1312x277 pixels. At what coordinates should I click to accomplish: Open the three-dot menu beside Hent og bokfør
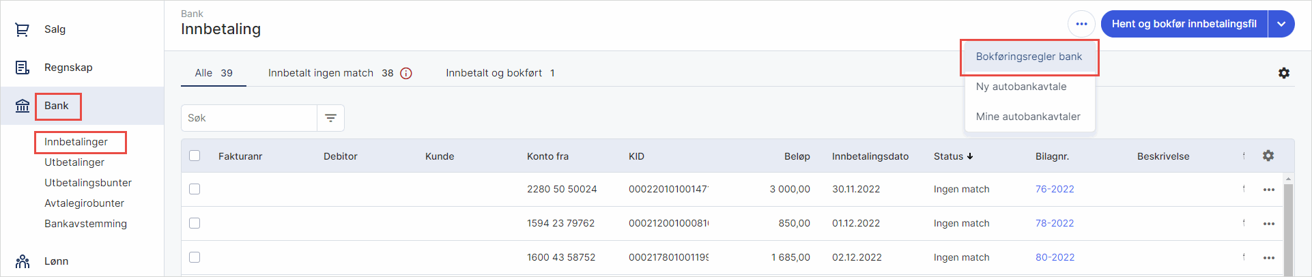click(x=1081, y=24)
